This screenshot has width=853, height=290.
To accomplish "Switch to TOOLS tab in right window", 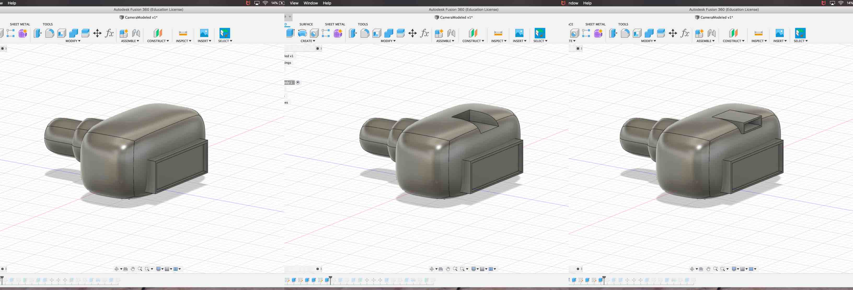I will tap(623, 24).
